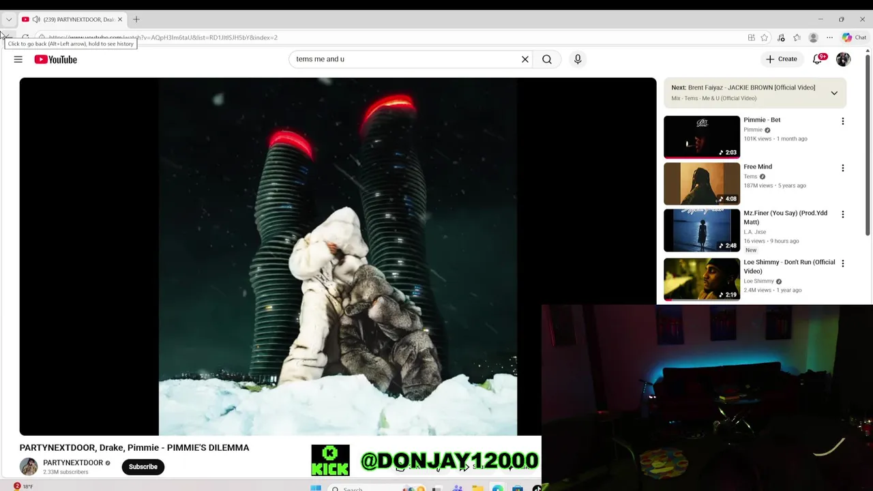Run search with magnifier button
This screenshot has height=491, width=873.
point(547,59)
